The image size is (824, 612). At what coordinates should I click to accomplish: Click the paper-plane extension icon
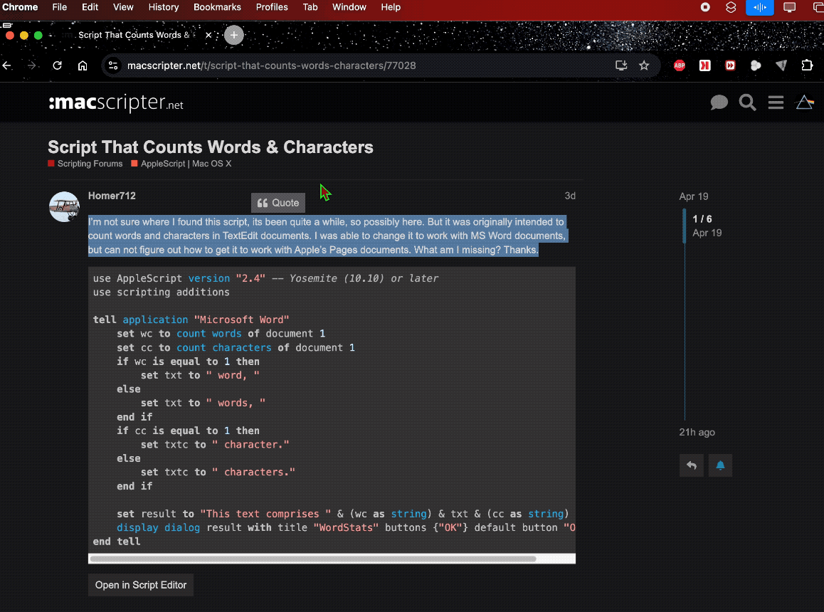[781, 65]
